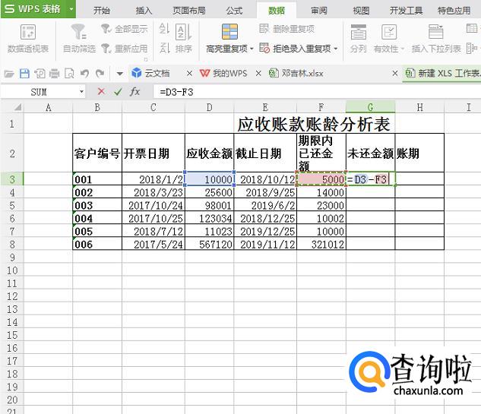Open the 数据透视表 pivot table tool
The width and height of the screenshot is (481, 414).
(x=28, y=38)
